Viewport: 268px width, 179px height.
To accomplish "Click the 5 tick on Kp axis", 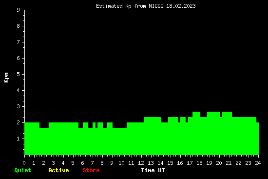I will [19, 74].
